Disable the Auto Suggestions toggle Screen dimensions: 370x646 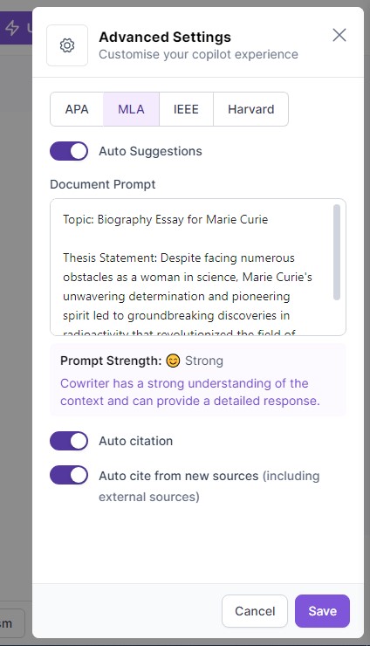tap(69, 151)
